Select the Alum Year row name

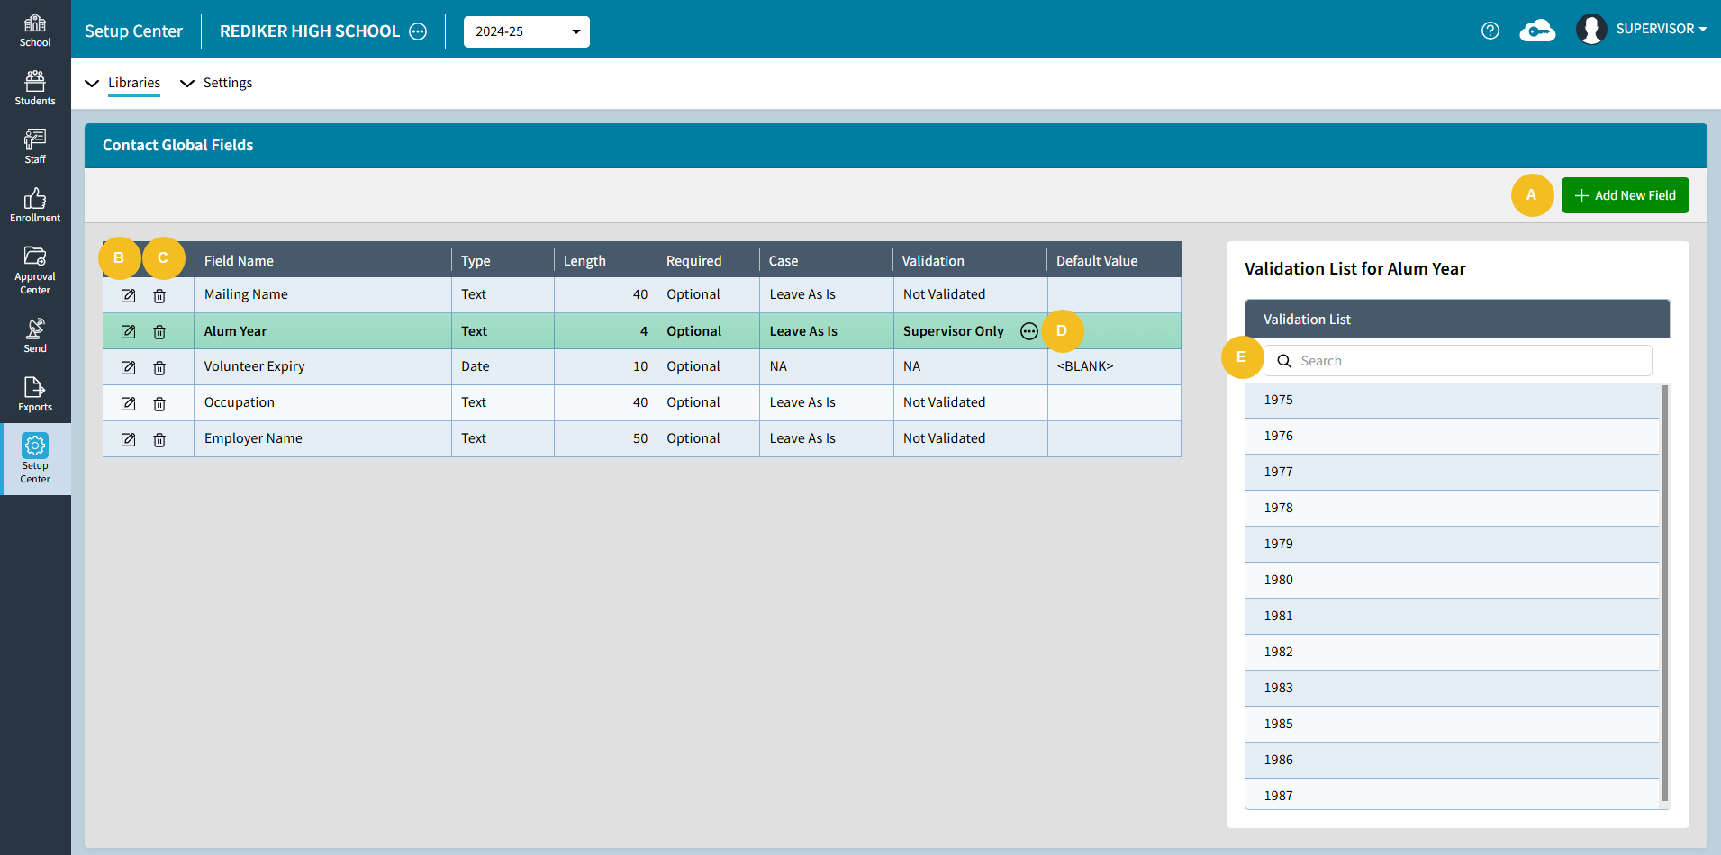235,331
